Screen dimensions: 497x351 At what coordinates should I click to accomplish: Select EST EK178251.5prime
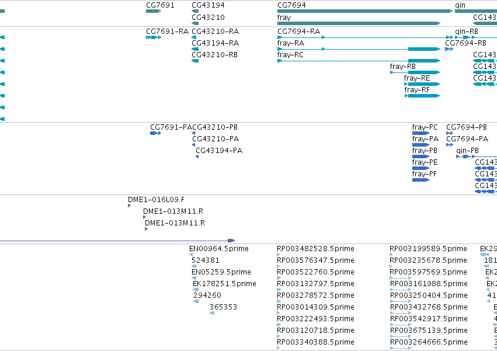[x=196, y=290]
